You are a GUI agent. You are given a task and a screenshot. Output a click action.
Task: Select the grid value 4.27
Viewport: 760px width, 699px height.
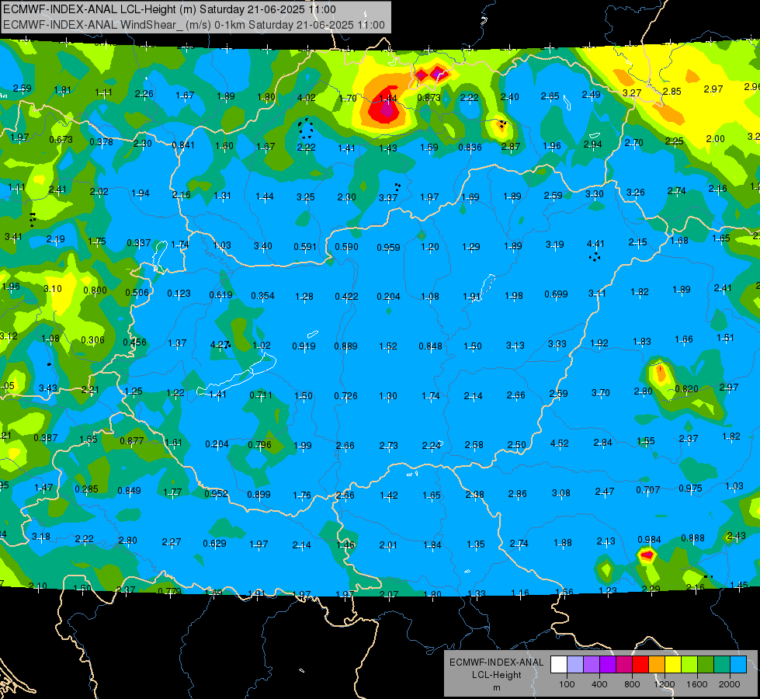coord(220,344)
